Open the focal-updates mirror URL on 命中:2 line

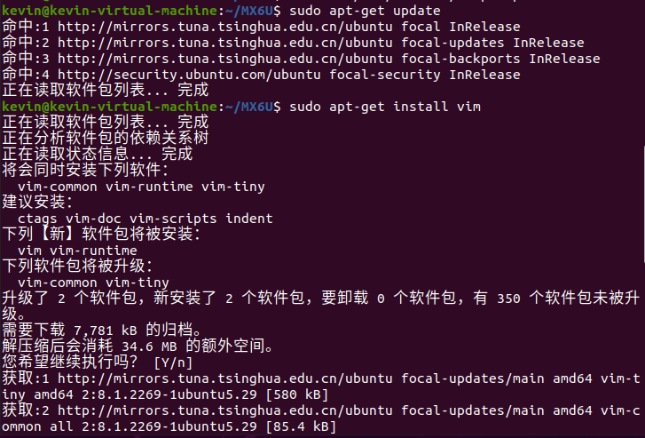coord(225,43)
